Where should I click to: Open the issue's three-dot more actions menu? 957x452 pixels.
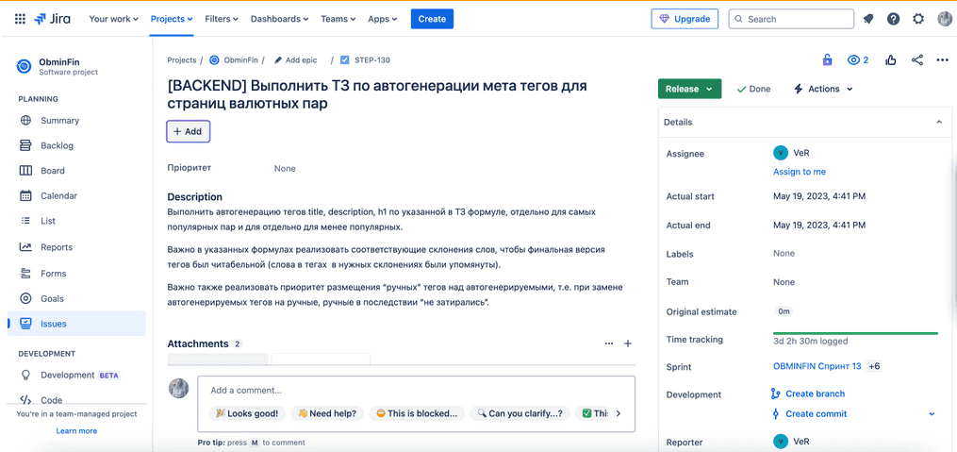(942, 59)
